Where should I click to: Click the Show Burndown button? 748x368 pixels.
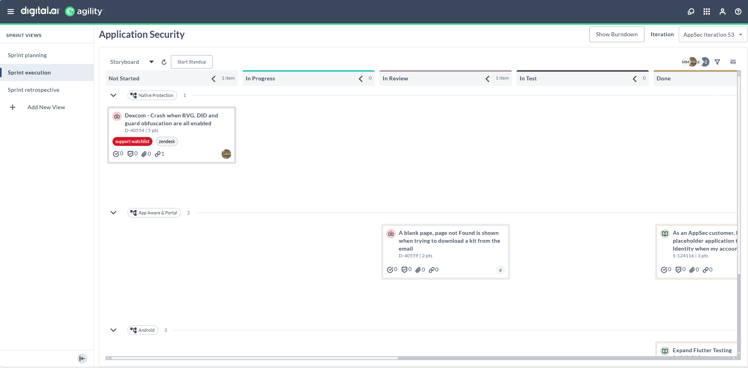(x=617, y=34)
